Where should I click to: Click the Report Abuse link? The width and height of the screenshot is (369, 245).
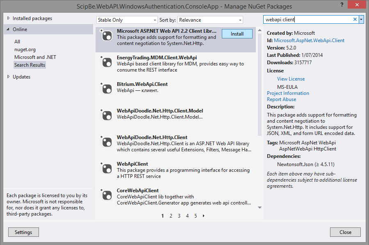[x=281, y=99]
